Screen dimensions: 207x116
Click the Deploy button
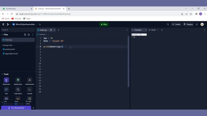pyautogui.click(x=188, y=24)
